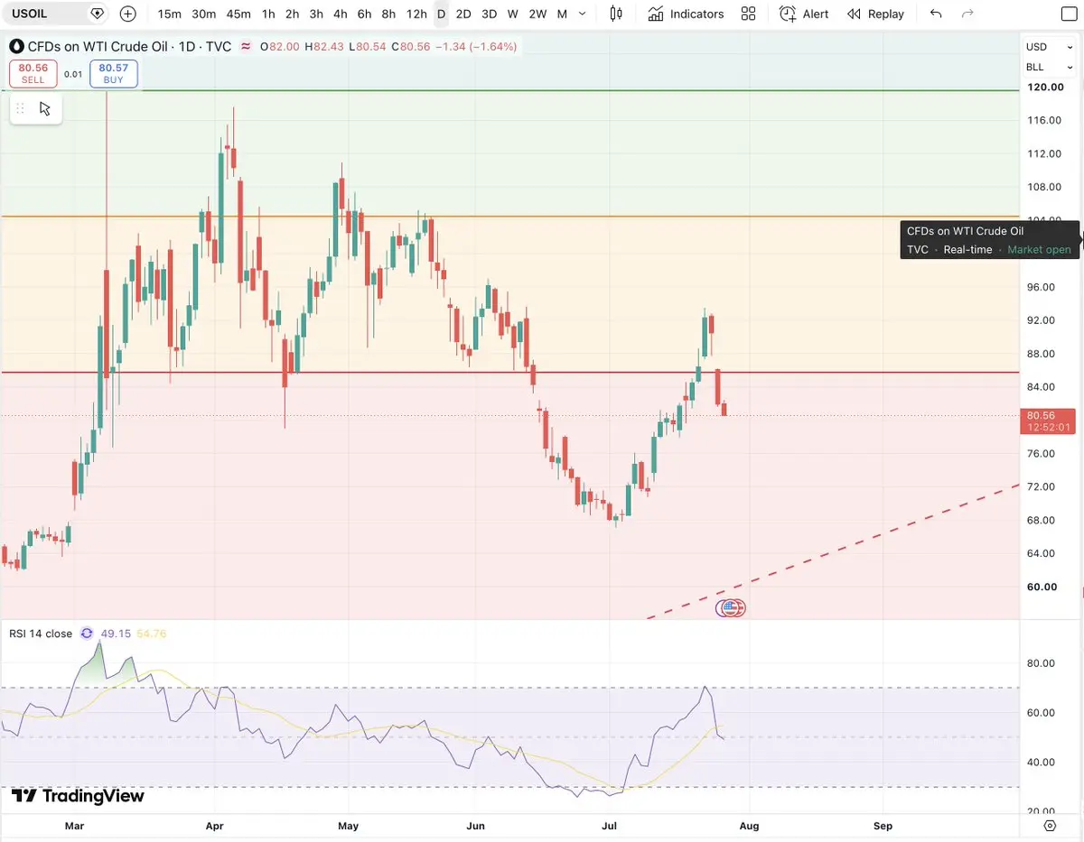This screenshot has height=842, width=1084.
Task: Click the 80.00 RSI scale label
Action: pyautogui.click(x=1041, y=663)
